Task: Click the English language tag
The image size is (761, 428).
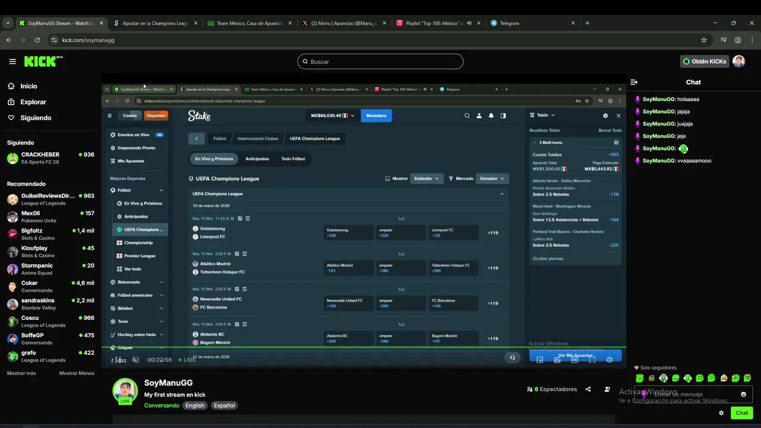Action: click(194, 405)
